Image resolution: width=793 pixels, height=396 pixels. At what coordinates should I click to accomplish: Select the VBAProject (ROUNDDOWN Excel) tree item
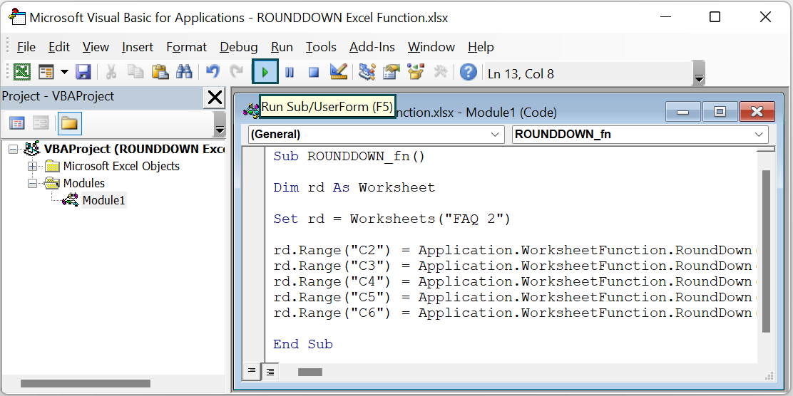[134, 149]
